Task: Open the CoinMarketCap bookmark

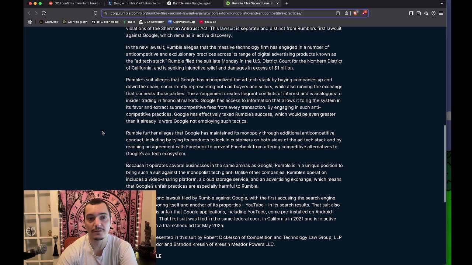Action: point(181,22)
